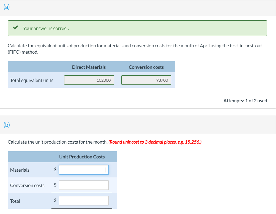Click the Direct Materials column header
The width and height of the screenshot is (276, 214).
point(89,67)
